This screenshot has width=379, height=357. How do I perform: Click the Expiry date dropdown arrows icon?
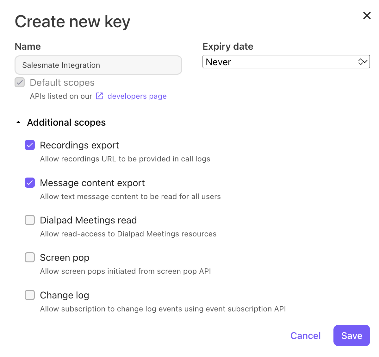pos(363,62)
